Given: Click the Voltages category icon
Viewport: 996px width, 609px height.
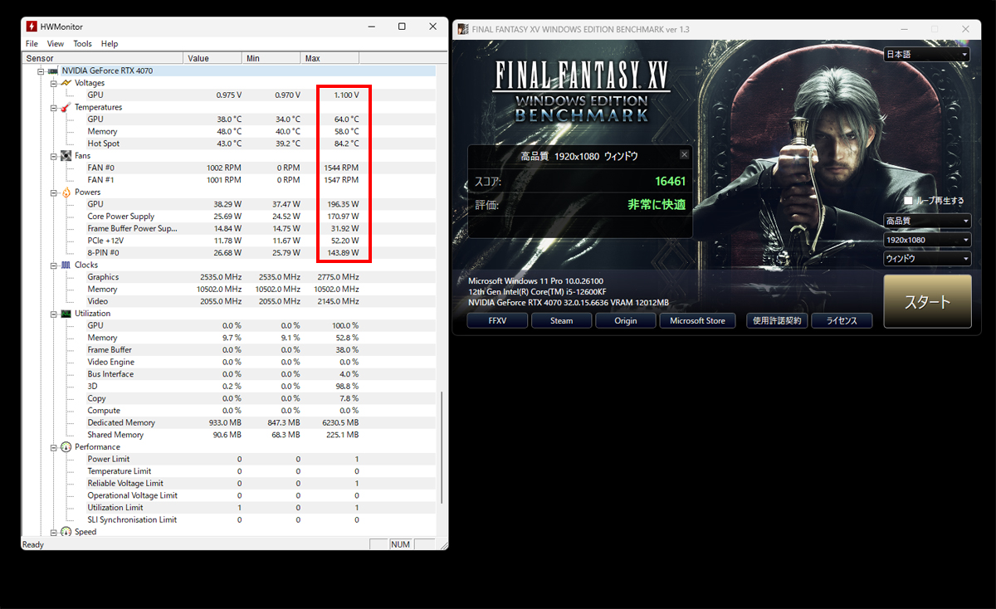Looking at the screenshot, I should [65, 83].
